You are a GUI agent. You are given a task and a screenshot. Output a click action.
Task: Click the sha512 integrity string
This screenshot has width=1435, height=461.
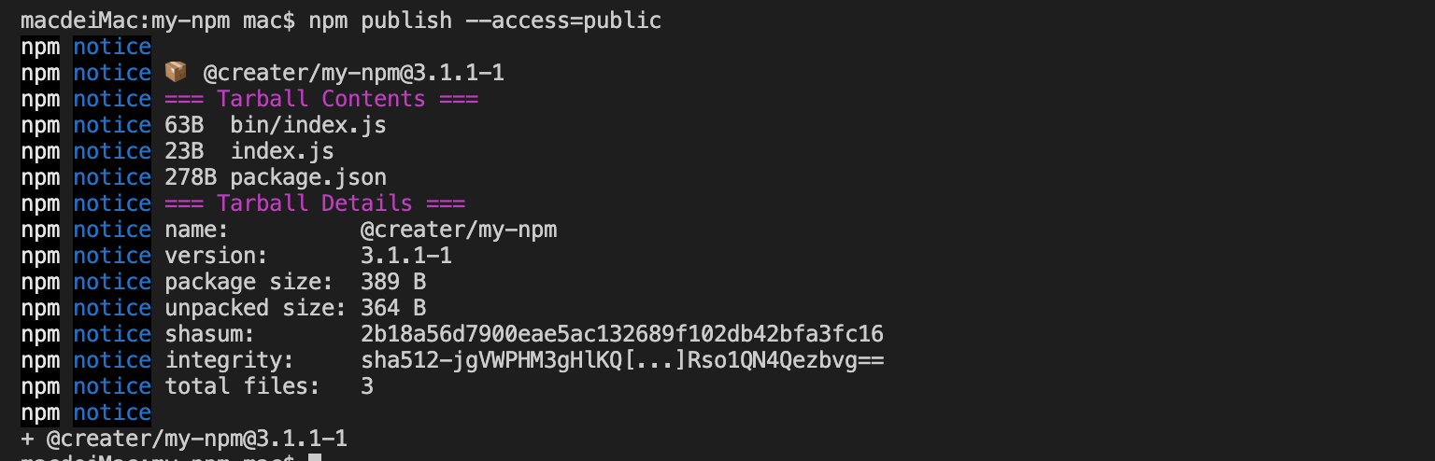click(622, 360)
